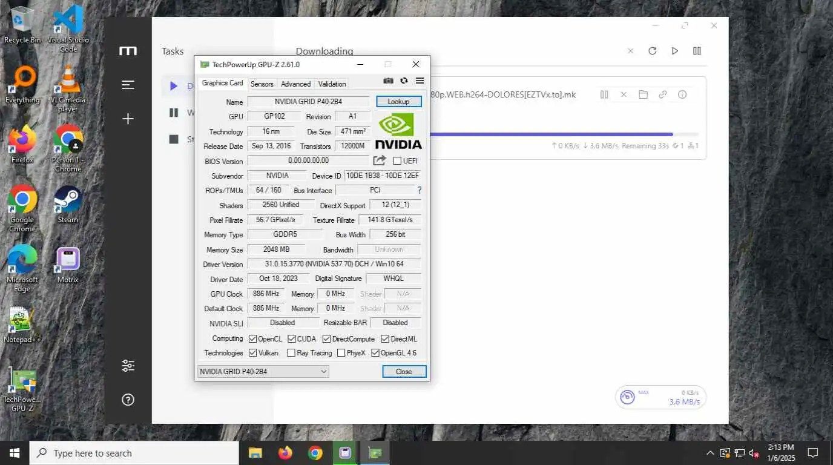Select the Visual Studio Code desktop icon
Viewport: 833px width, 465px height.
tap(68, 28)
